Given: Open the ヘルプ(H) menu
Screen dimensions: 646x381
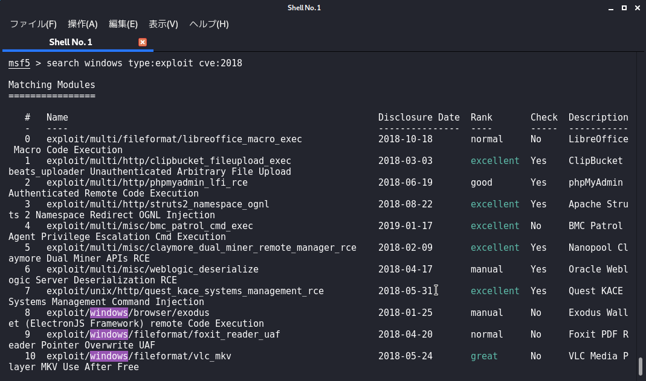Looking at the screenshot, I should pos(209,24).
